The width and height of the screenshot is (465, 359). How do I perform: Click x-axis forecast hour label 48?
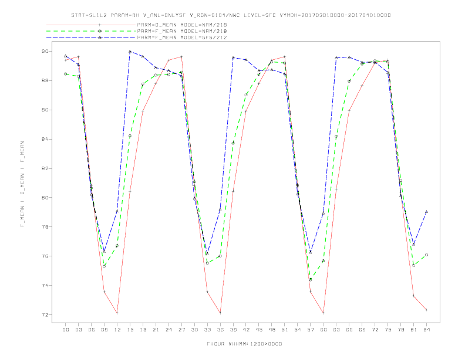tap(272, 330)
